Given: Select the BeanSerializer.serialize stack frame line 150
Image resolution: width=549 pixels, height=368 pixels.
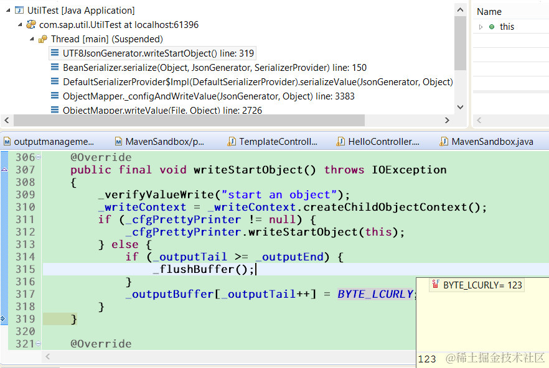Looking at the screenshot, I should (x=215, y=68).
